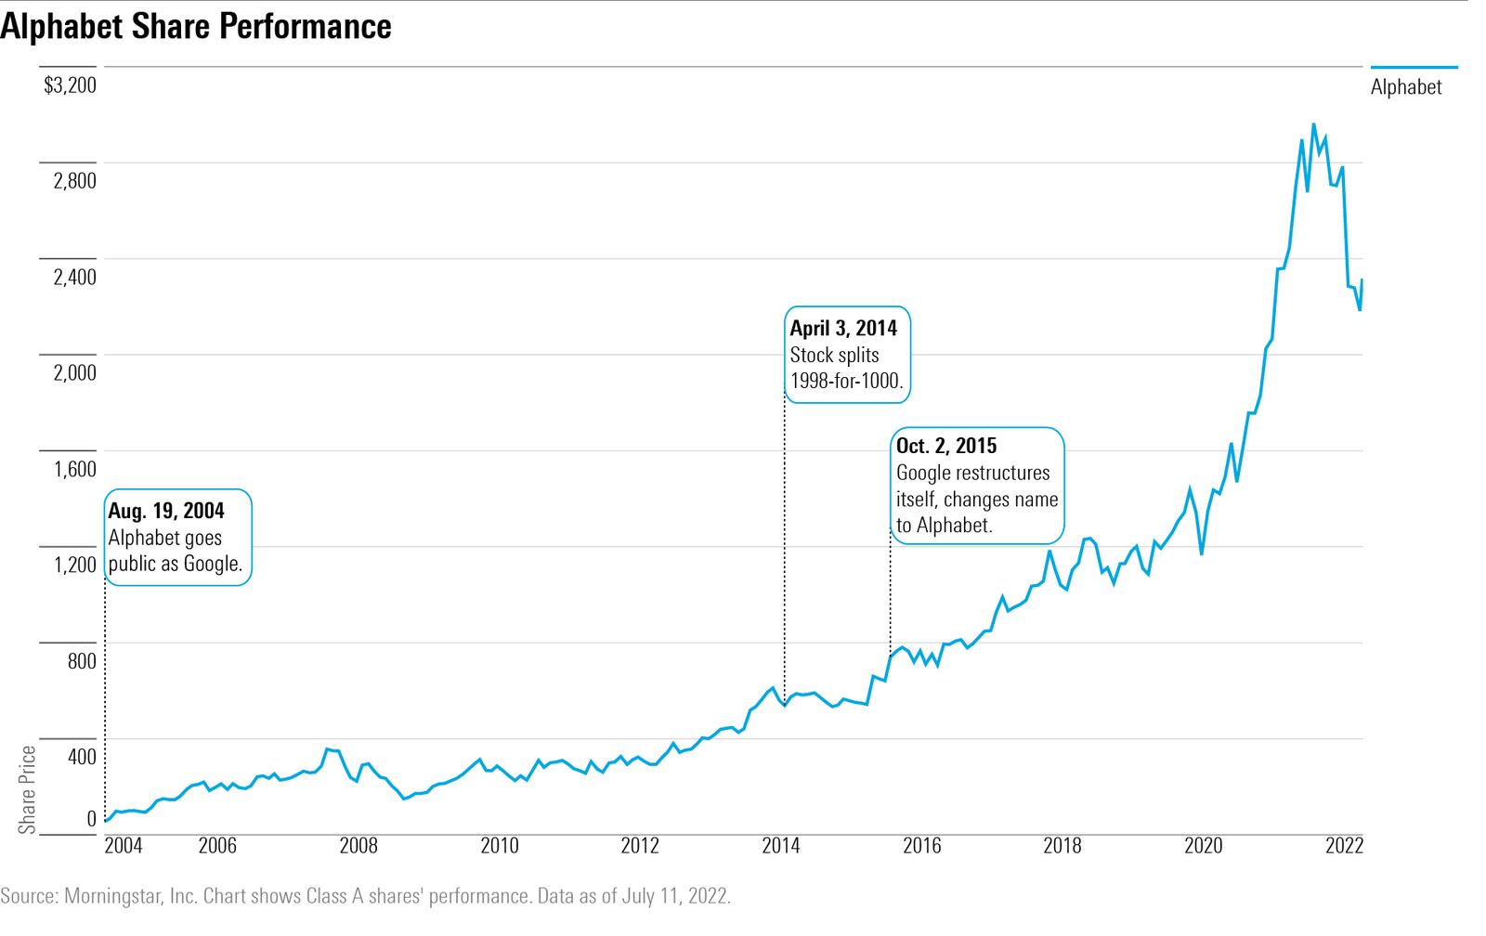
Task: Expand the 2014 x-axis tick label
Action: point(780,847)
